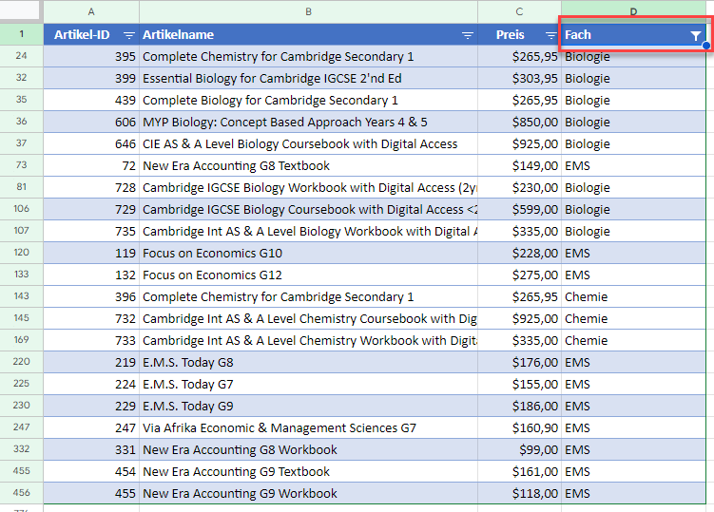714x512 pixels.
Task: Click 'Cambridge IGCSE Biology Coursebook with Digital Access' cell
Action: click(308, 209)
